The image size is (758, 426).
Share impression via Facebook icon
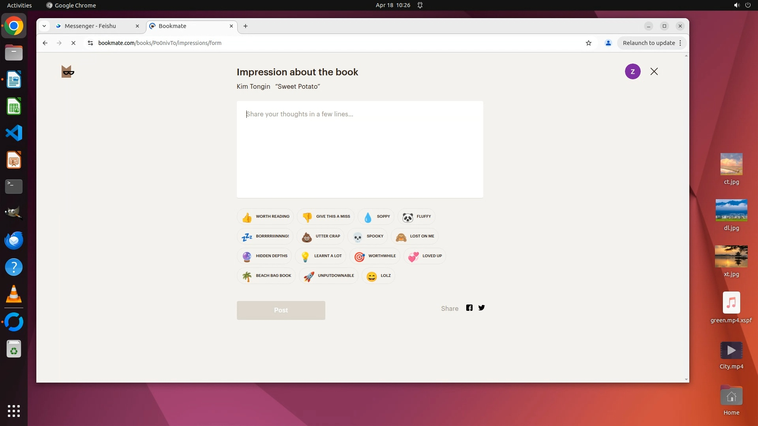pyautogui.click(x=469, y=308)
